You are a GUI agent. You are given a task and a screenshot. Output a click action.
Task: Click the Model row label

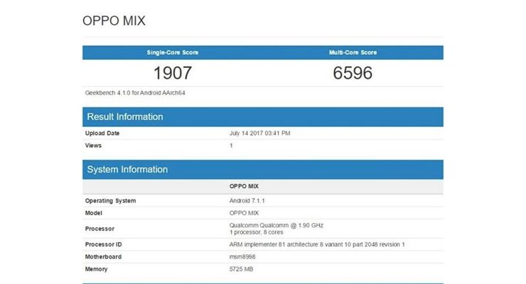click(95, 213)
